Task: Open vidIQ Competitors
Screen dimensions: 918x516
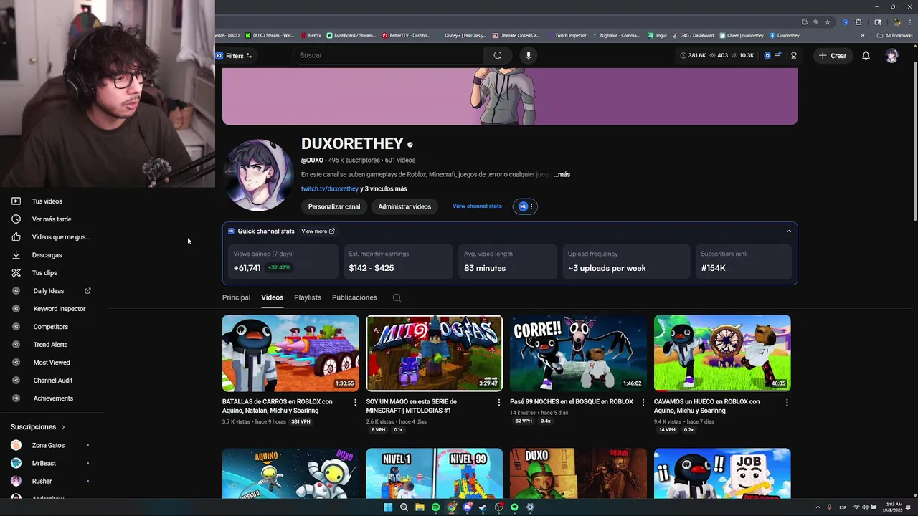Action: point(52,327)
